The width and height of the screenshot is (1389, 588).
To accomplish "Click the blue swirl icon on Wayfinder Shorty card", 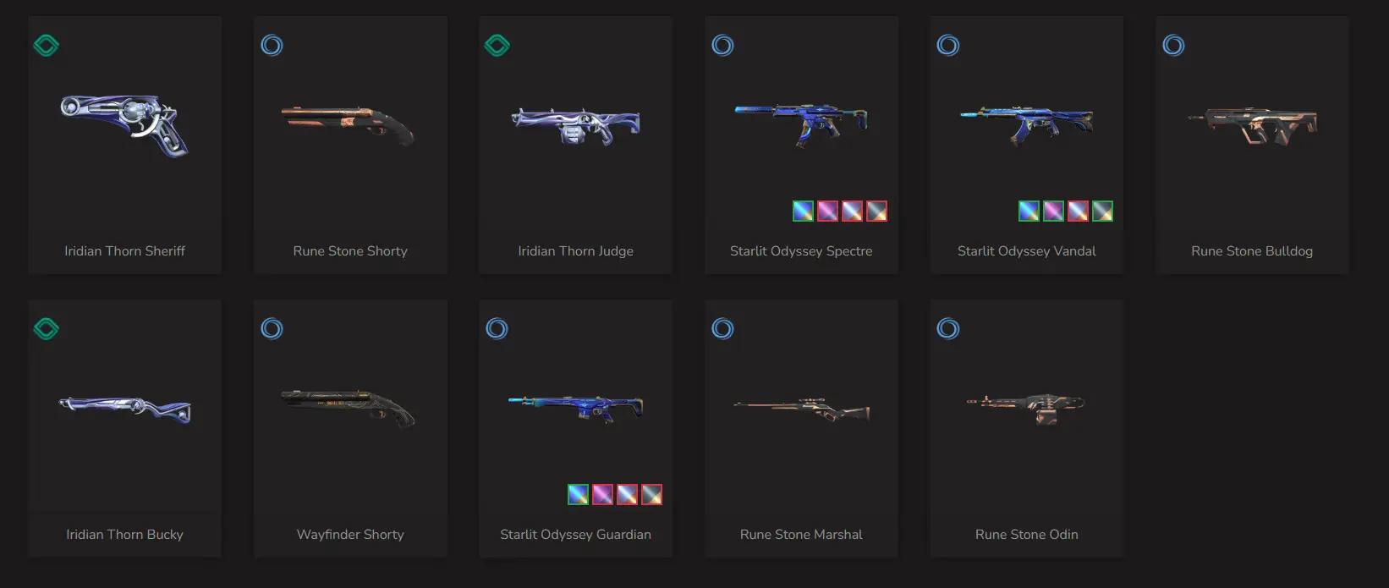I will click(x=272, y=328).
